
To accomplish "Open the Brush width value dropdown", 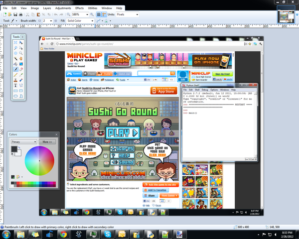I will tap(51, 21).
